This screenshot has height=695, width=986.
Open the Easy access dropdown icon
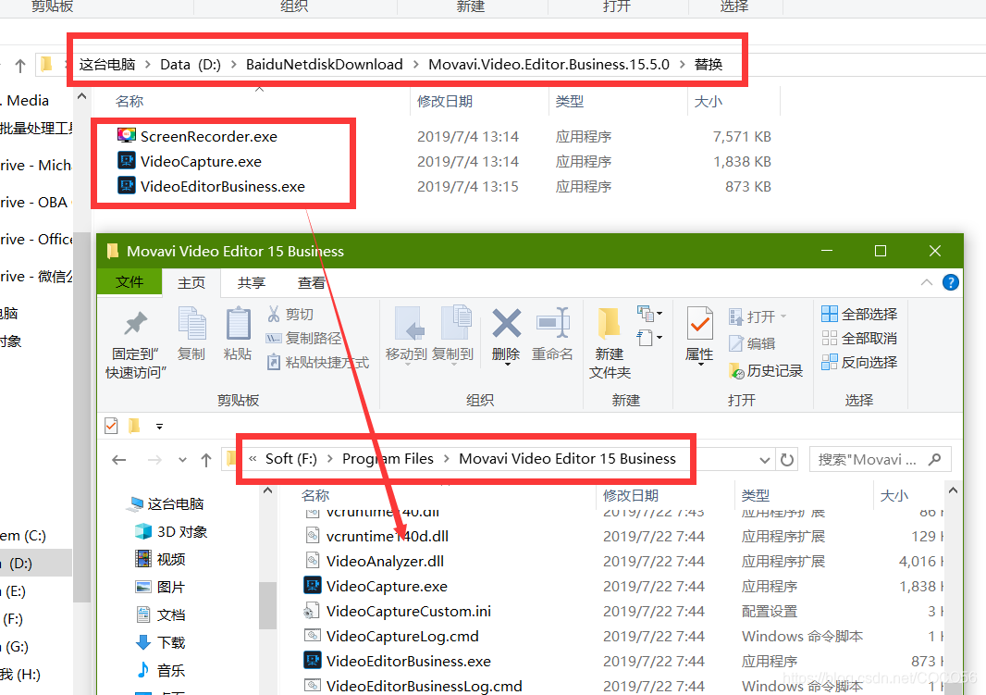pyautogui.click(x=649, y=338)
